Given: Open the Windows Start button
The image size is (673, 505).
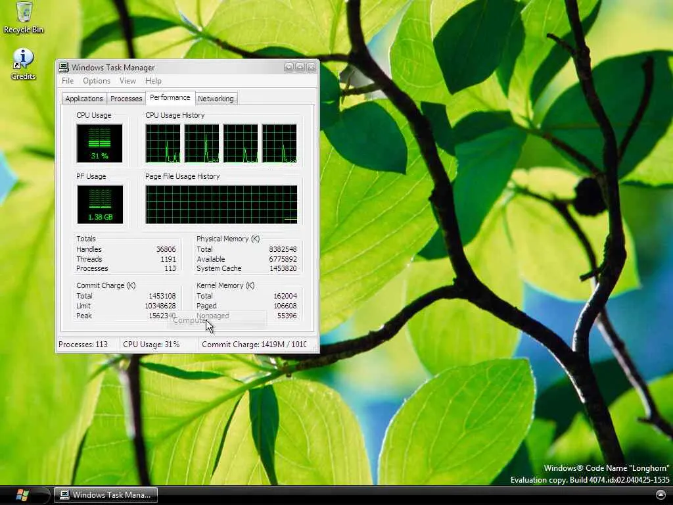Looking at the screenshot, I should pyautogui.click(x=22, y=494).
